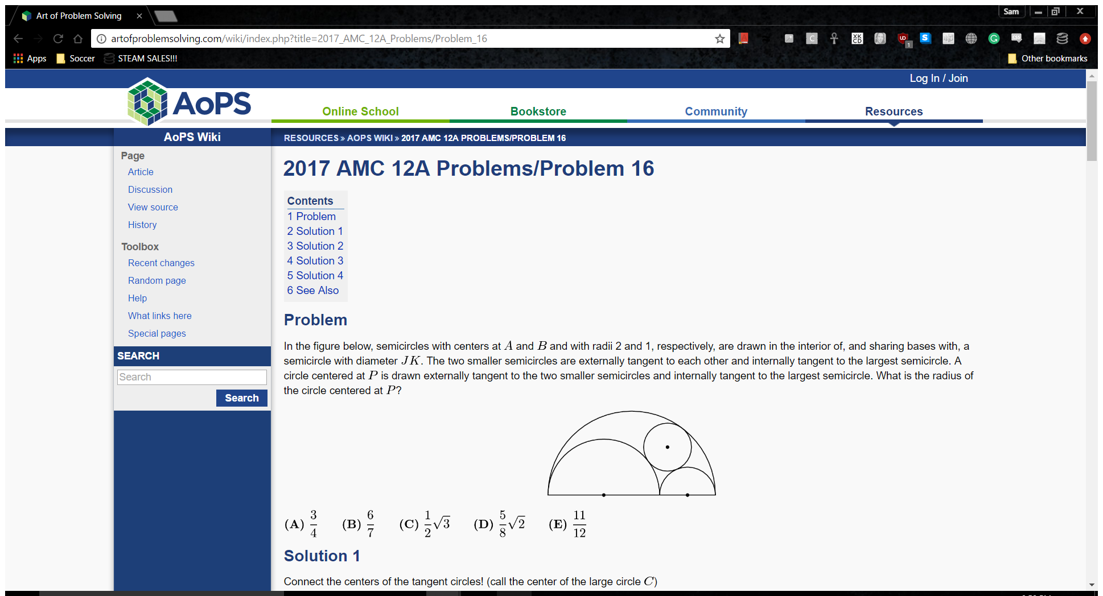
Task: Click the blue S extension icon
Action: [x=925, y=38]
